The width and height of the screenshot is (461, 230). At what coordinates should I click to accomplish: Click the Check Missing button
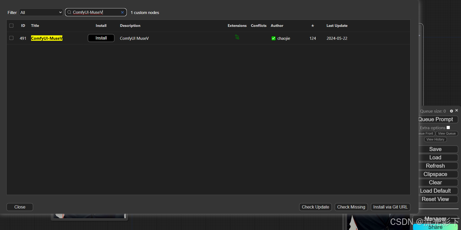[x=351, y=207]
